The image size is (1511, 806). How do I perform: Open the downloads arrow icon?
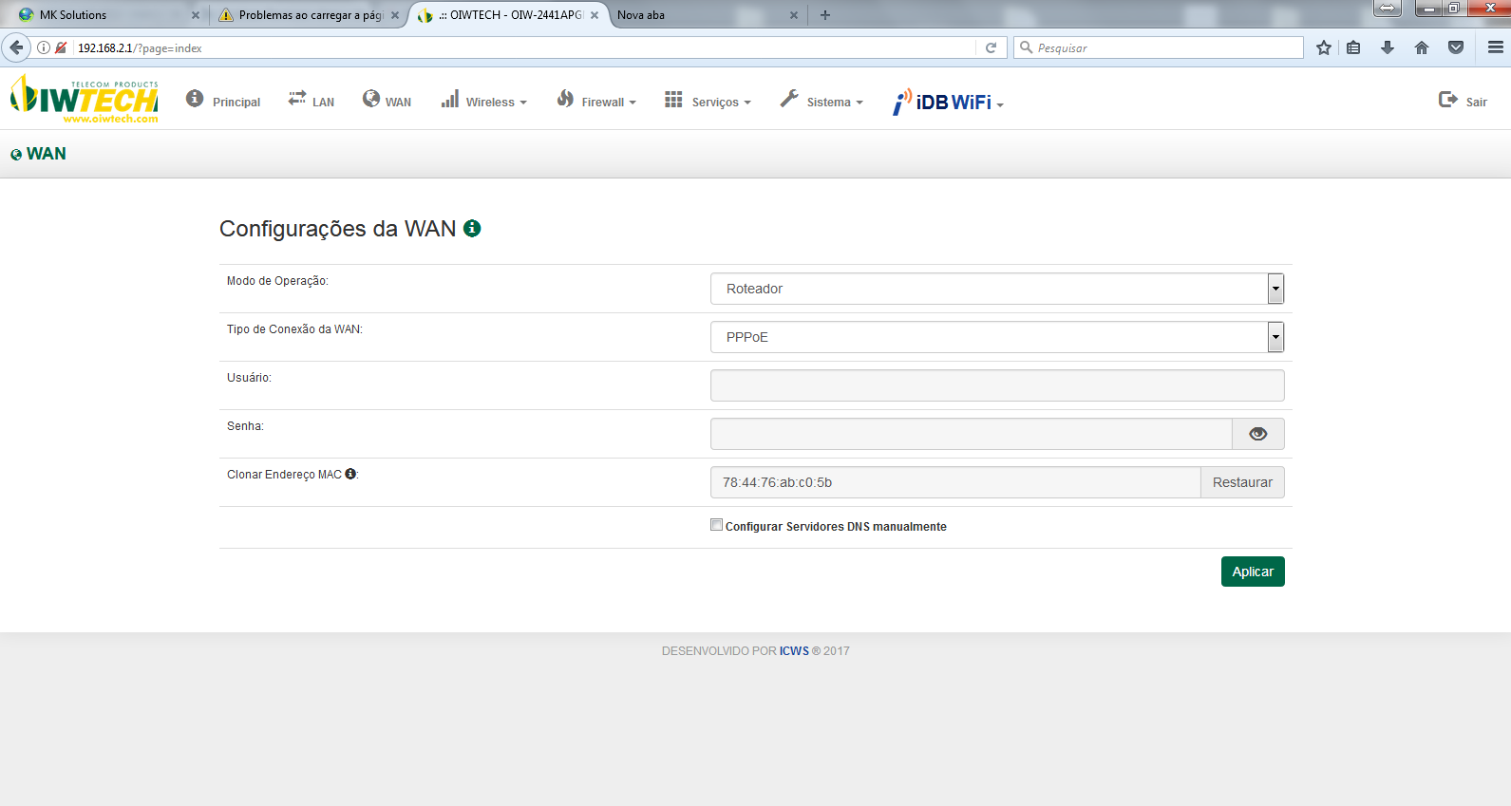[1388, 47]
